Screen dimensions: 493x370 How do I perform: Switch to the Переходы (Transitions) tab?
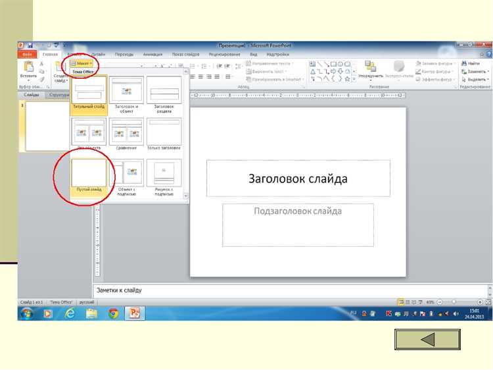coord(124,55)
